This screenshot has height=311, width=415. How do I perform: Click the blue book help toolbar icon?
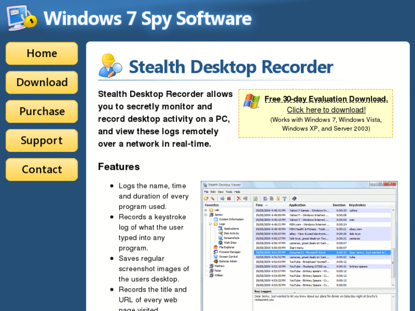(295, 199)
